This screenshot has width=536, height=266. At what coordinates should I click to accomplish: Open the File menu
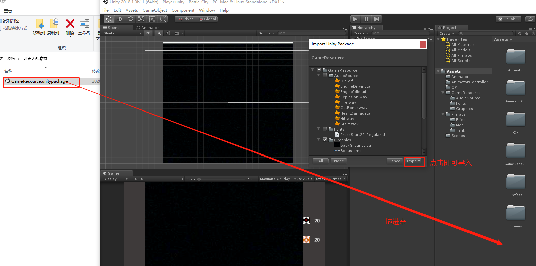[x=105, y=10]
